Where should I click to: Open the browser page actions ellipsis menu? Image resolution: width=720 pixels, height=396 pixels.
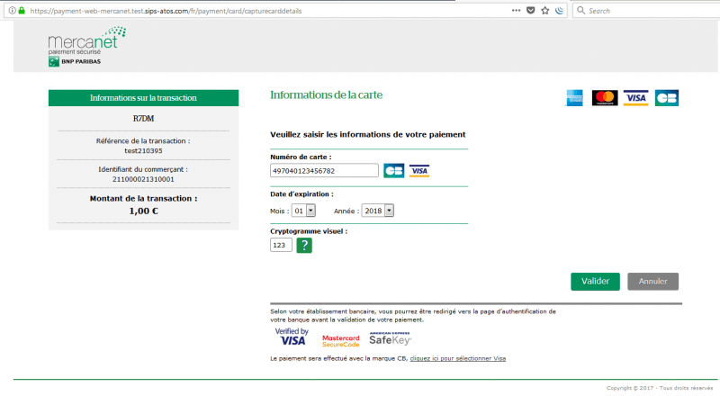[515, 11]
